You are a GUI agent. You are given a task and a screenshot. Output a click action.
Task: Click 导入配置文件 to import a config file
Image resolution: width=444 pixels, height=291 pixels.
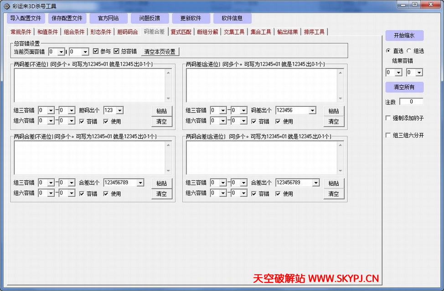pos(26,18)
